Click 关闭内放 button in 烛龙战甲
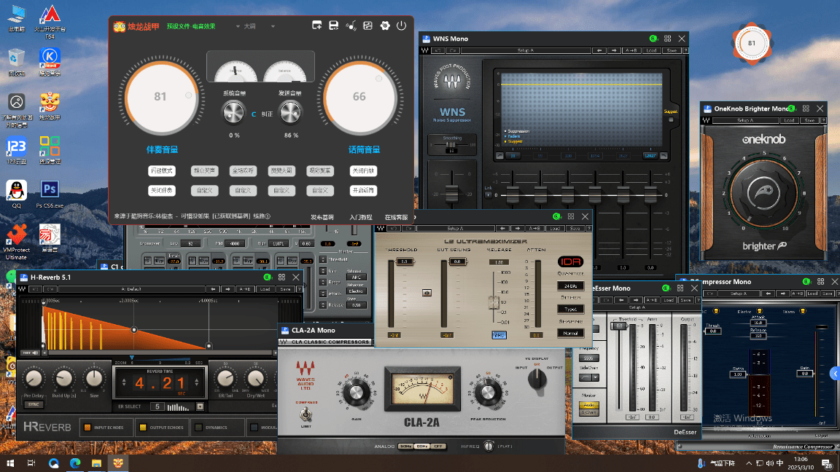840x472 pixels. pos(363,170)
